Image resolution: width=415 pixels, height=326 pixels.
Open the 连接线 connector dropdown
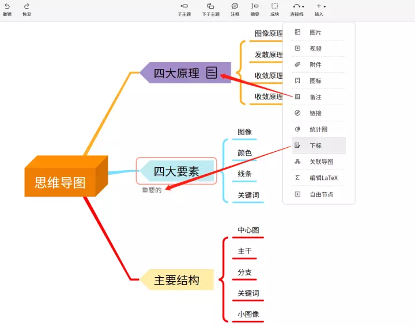[x=297, y=6]
